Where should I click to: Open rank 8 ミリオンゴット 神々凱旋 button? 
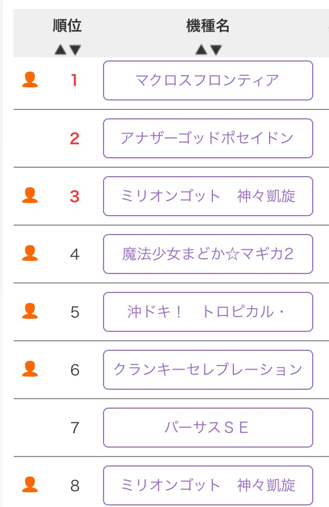point(208,485)
